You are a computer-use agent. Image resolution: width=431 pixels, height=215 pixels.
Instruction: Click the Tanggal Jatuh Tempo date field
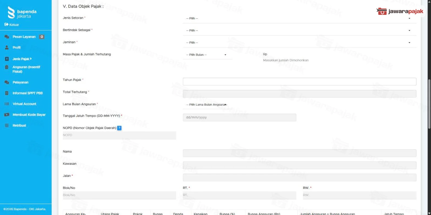click(x=239, y=117)
